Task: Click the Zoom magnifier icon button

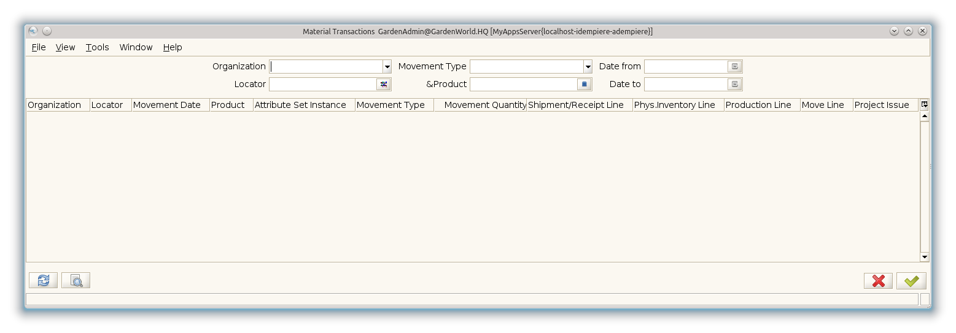Action: (76, 280)
